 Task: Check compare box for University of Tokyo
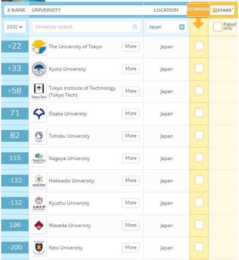199,46
